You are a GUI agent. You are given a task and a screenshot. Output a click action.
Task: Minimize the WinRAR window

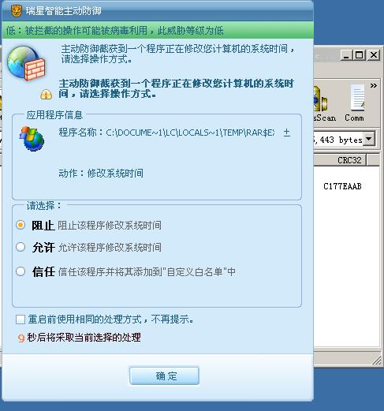(x=347, y=55)
